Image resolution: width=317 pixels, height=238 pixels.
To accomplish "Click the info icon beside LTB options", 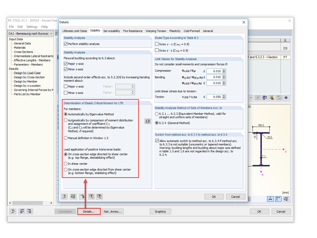I will [x=147, y=121].
